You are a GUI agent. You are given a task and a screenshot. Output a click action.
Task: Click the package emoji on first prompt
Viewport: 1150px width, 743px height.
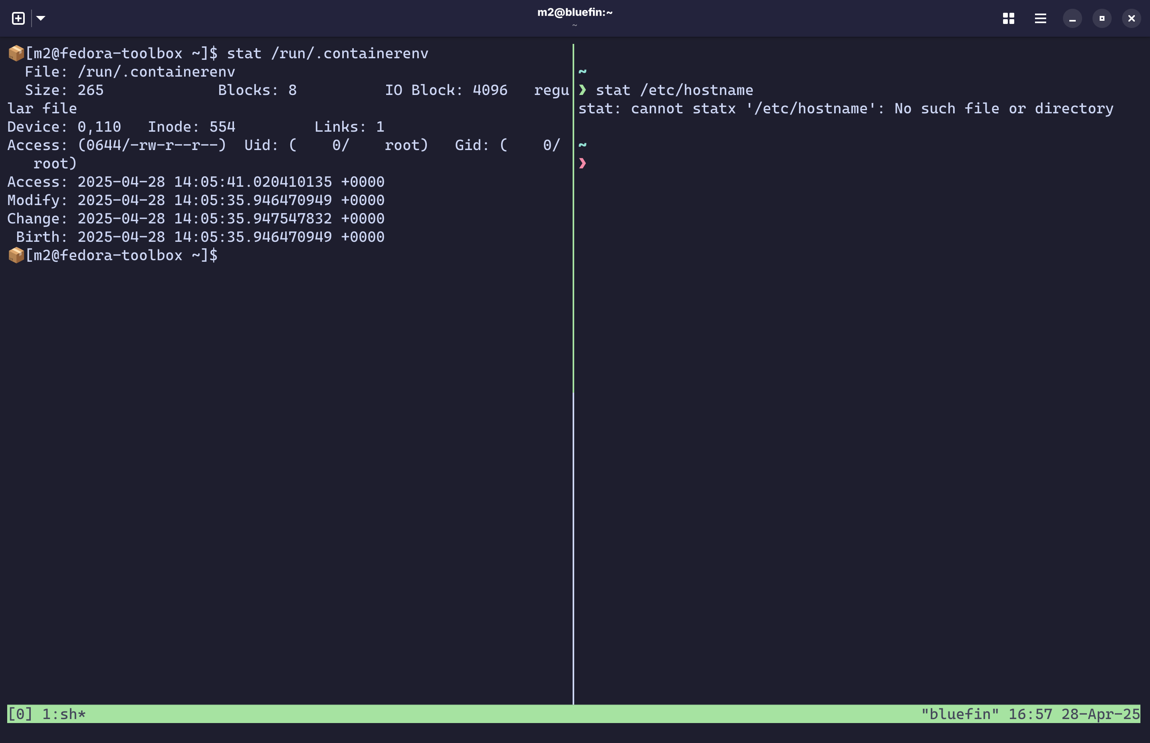[16, 53]
